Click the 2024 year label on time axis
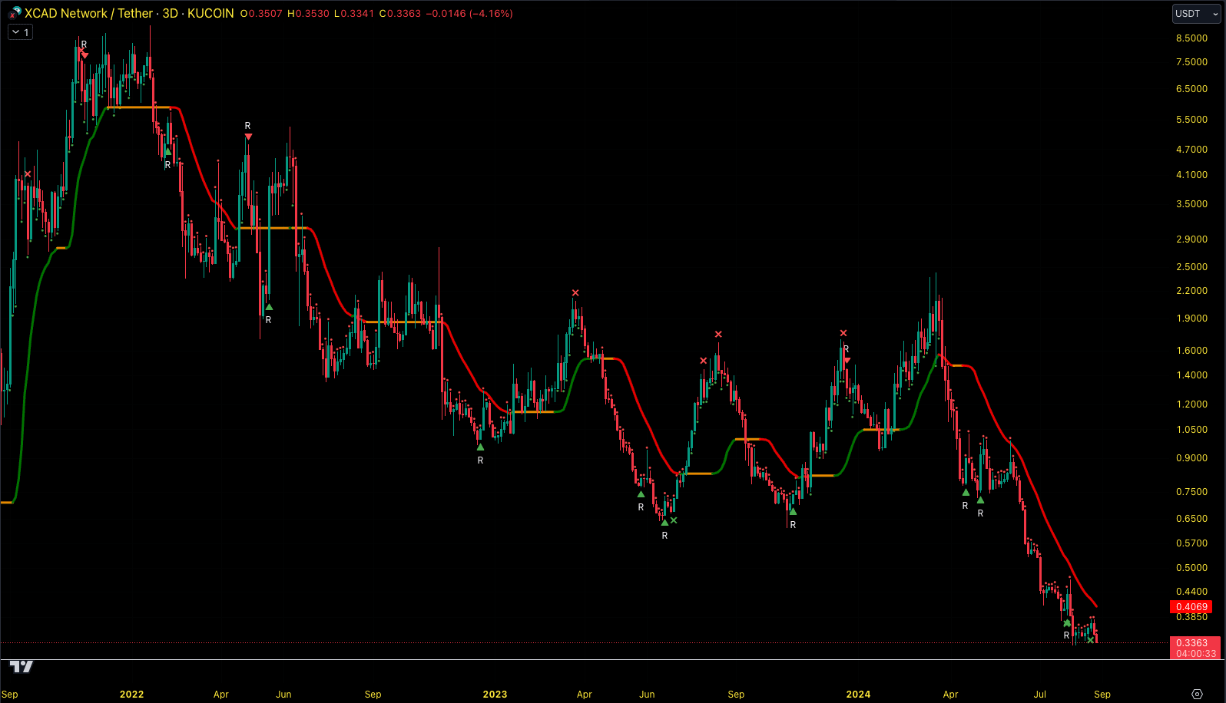Image resolution: width=1226 pixels, height=703 pixels. point(858,695)
